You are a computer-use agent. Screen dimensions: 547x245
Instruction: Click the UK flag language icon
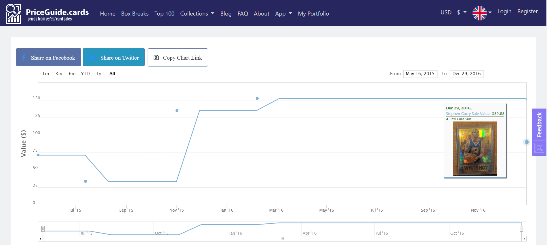[479, 13]
